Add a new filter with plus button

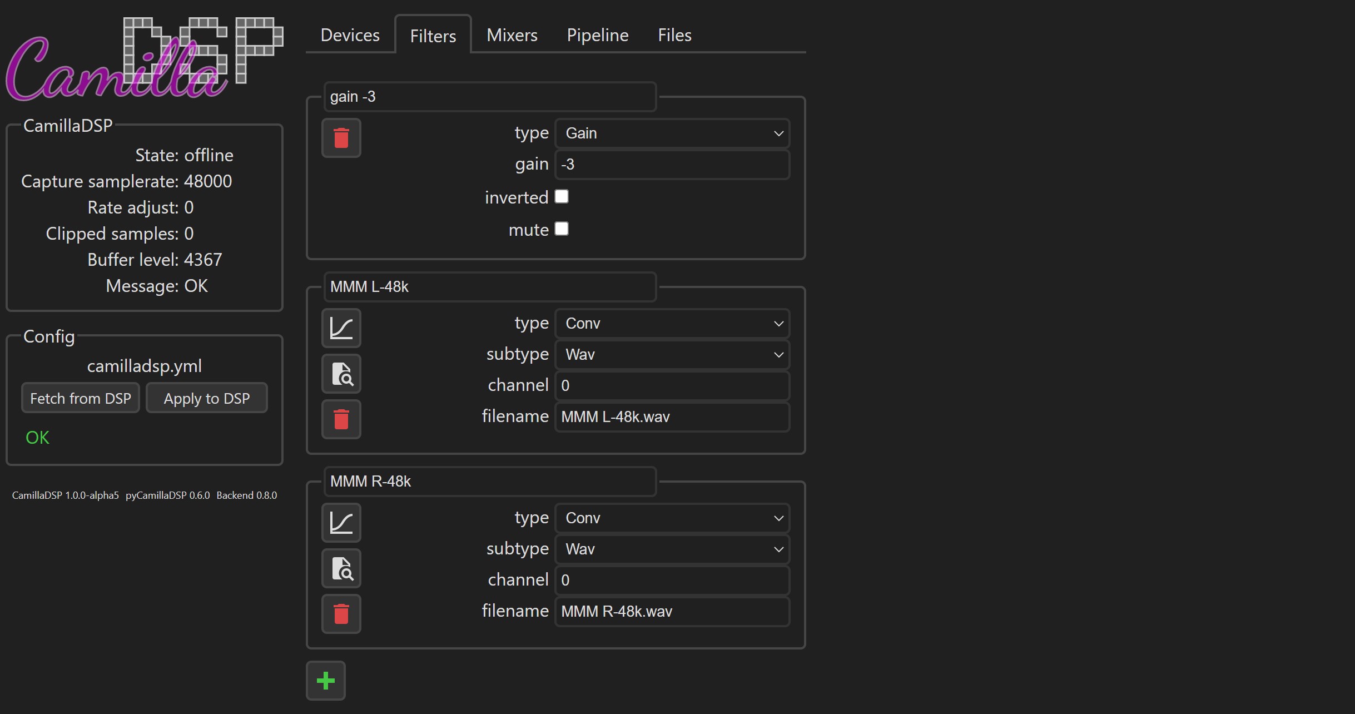click(326, 681)
